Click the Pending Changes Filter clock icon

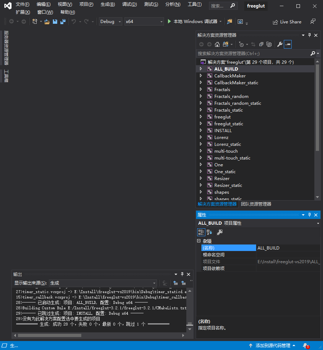pos(241,44)
